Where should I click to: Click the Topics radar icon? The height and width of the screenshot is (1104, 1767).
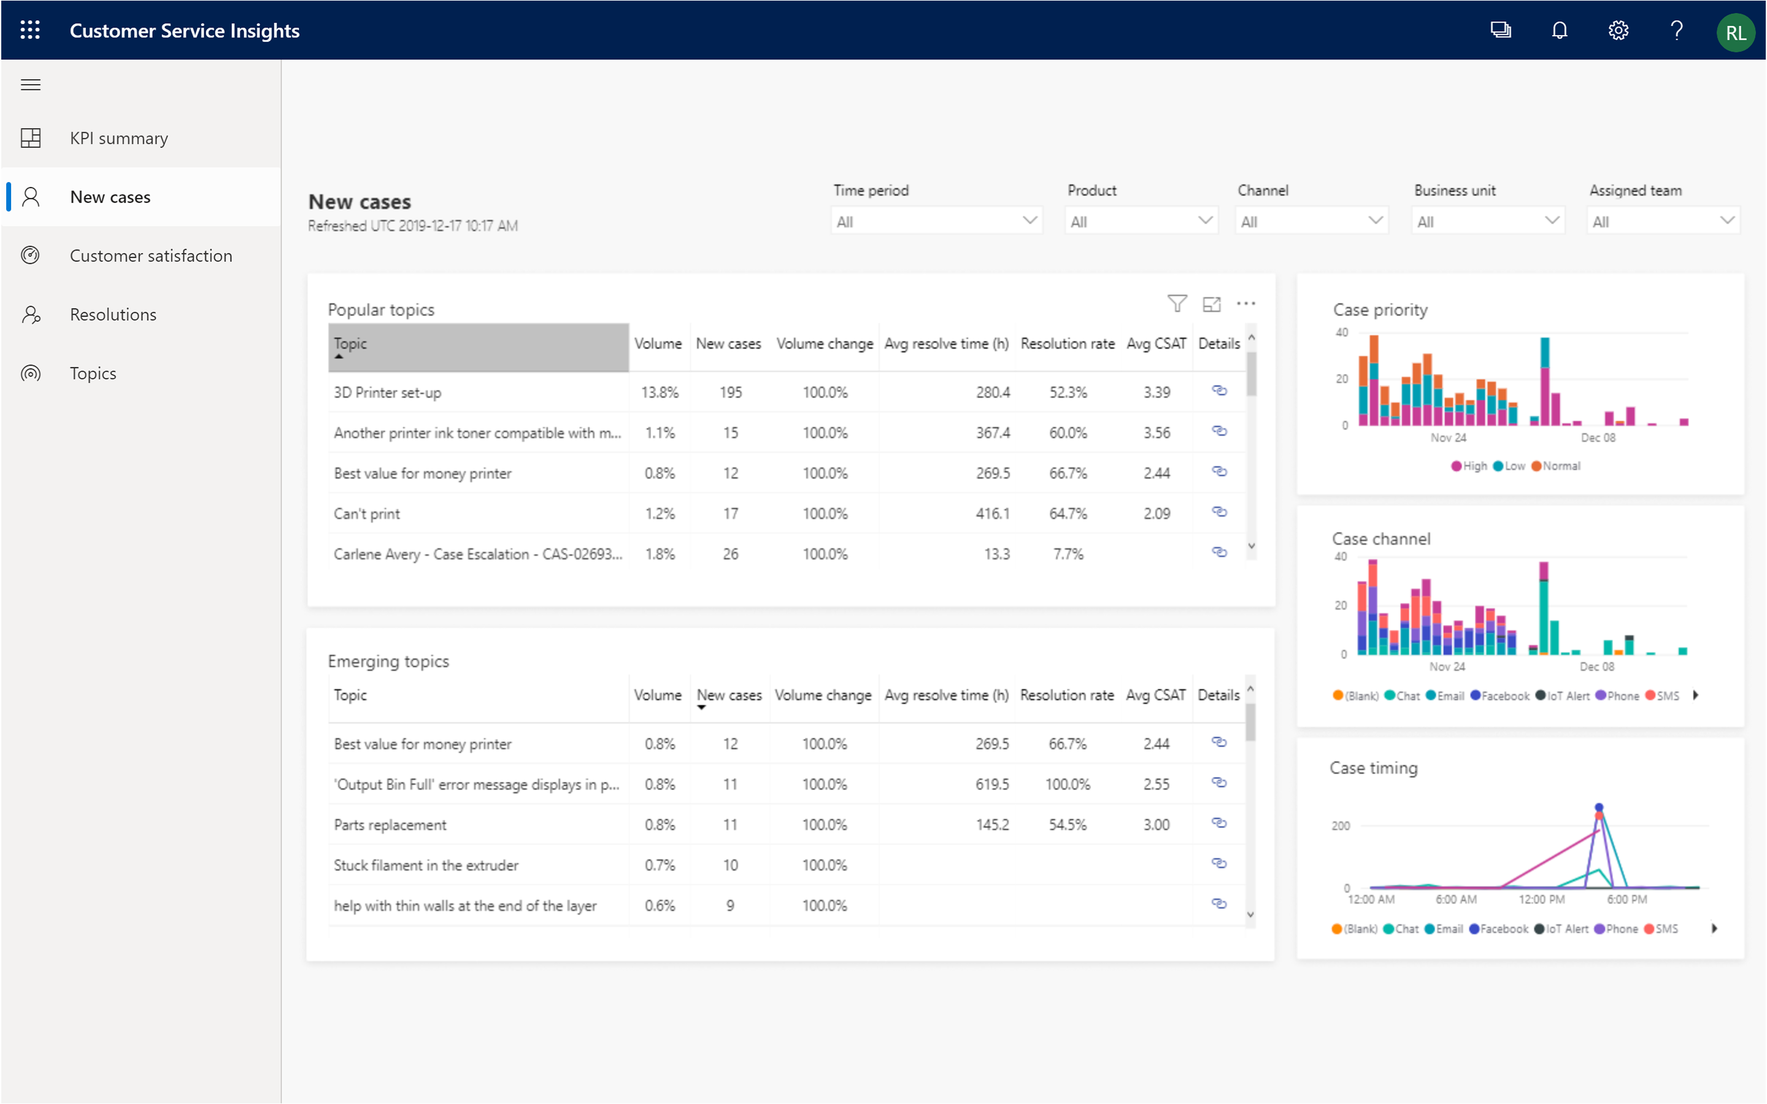point(31,373)
